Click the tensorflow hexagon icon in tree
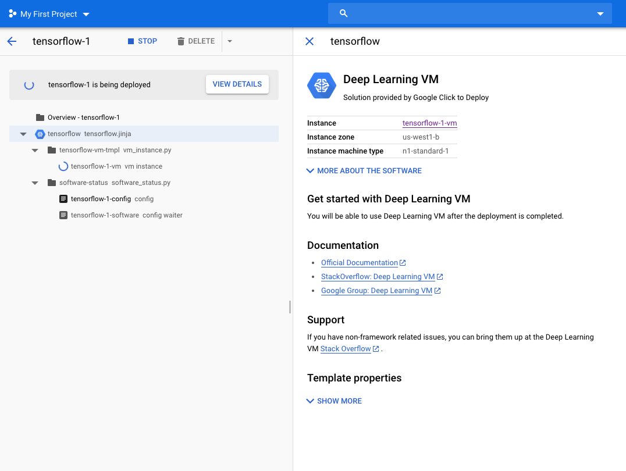626x471 pixels. click(40, 134)
